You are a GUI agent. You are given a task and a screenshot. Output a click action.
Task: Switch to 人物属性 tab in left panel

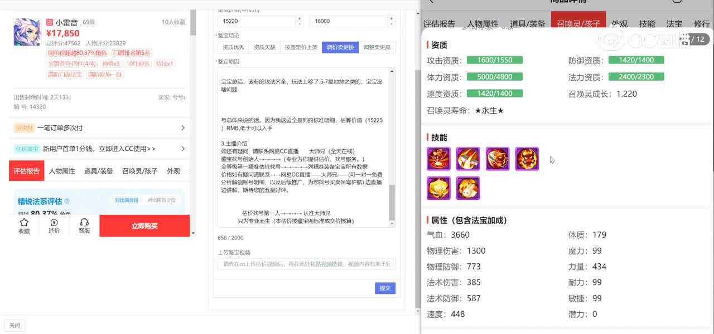tap(62, 171)
